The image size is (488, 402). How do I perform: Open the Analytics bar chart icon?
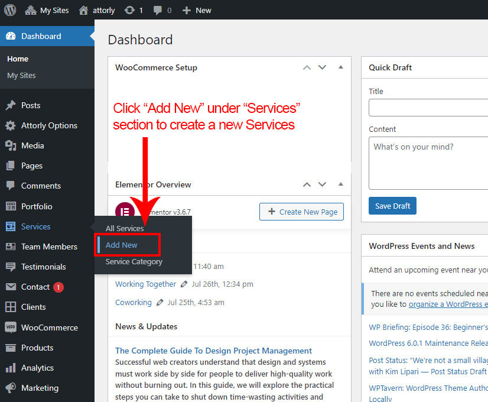click(11, 368)
